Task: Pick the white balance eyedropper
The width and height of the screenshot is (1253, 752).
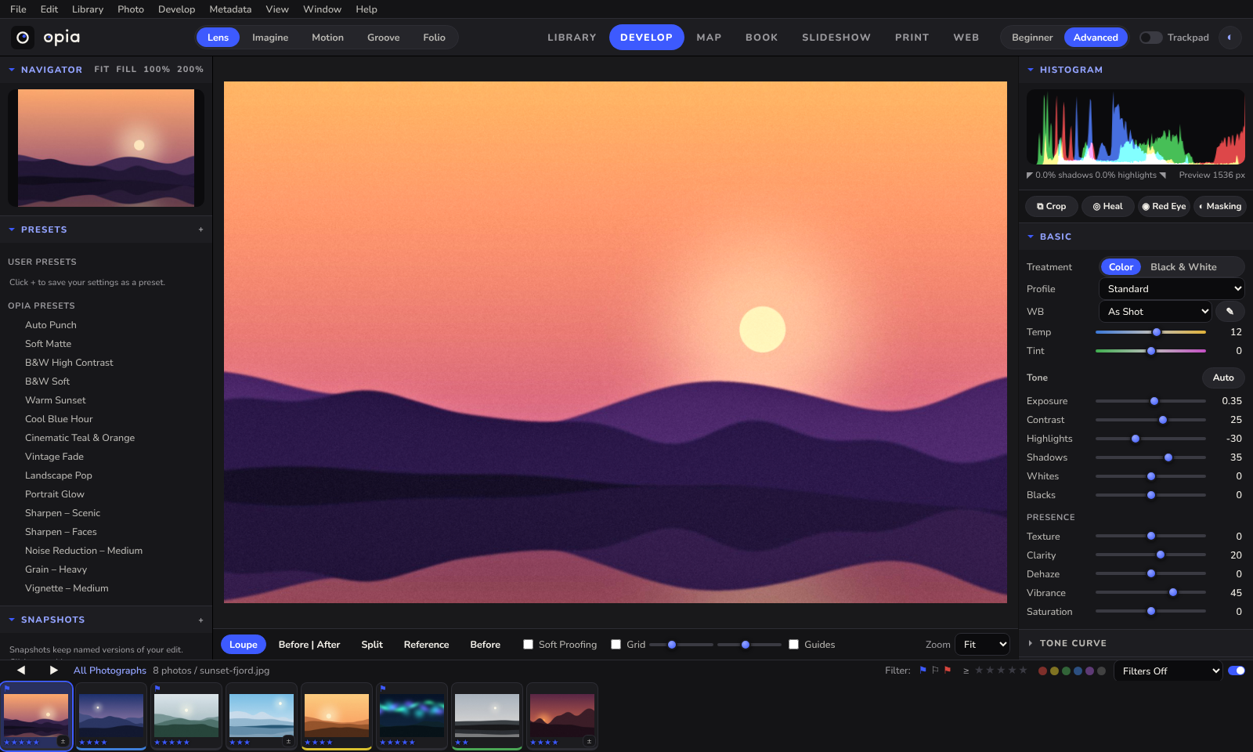Action: tap(1230, 312)
